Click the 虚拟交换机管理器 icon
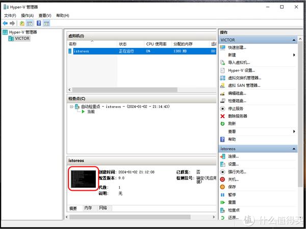This screenshot has height=229, width=306. (x=222, y=78)
